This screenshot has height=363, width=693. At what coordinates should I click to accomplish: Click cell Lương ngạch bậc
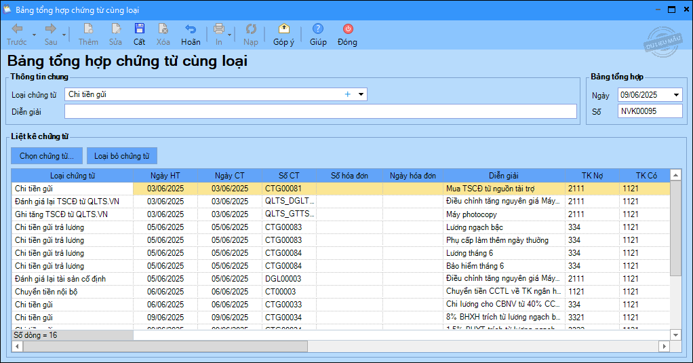tap(504, 227)
